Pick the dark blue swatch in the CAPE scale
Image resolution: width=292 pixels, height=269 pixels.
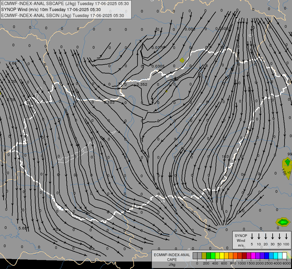(x=267, y=256)
